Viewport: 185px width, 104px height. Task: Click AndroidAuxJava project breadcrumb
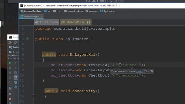tap(31, 11)
